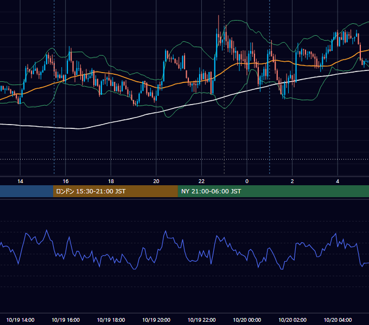Click the 4 hour axis label
The width and height of the screenshot is (369, 325).
[x=338, y=181]
